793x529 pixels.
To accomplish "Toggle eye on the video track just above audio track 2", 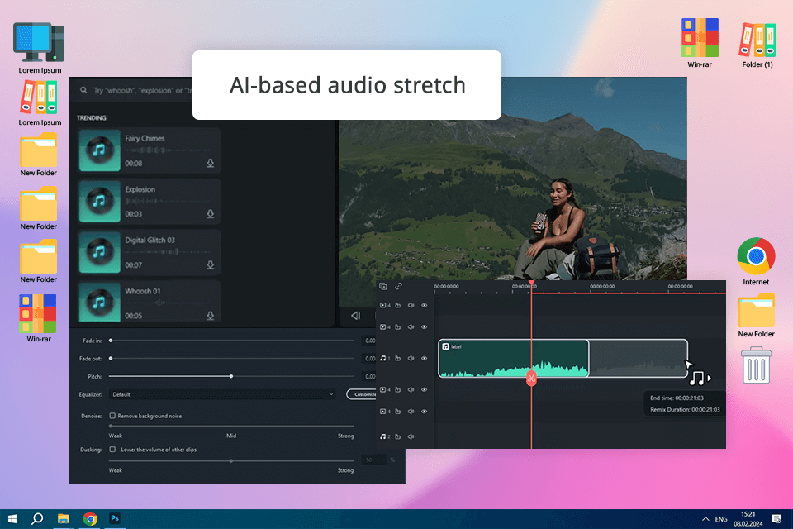I will click(425, 412).
